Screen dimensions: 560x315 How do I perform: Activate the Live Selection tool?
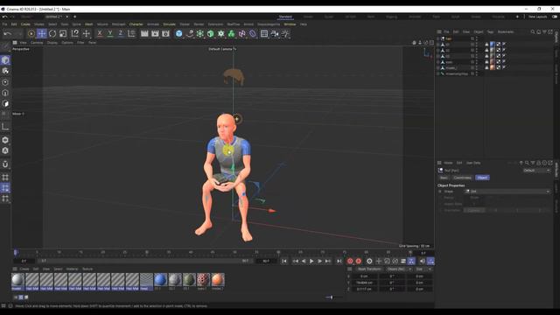[x=31, y=33]
